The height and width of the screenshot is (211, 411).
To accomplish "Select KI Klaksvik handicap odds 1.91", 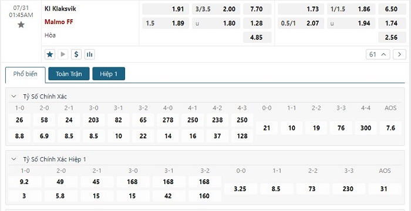I will pyautogui.click(x=166, y=9).
